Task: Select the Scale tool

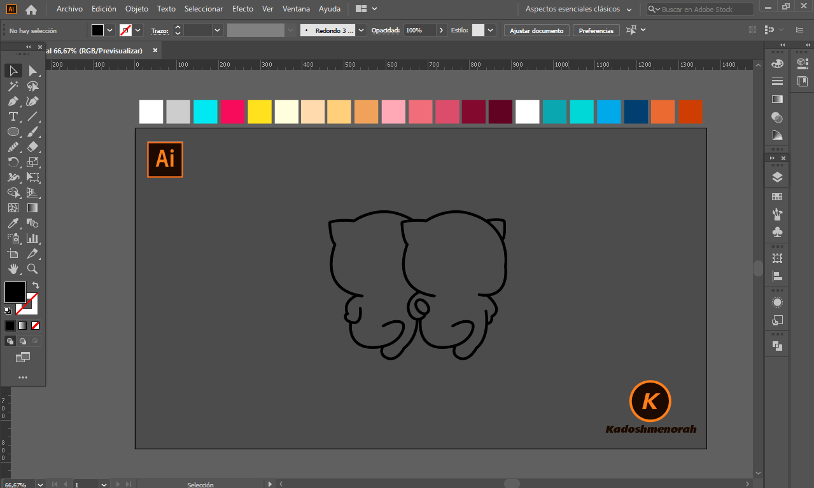Action: [x=32, y=162]
